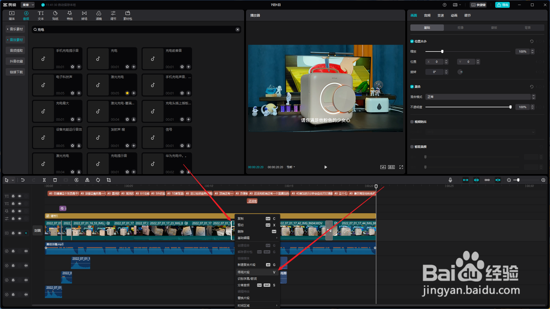
Task: Click the mirror flip icon in timeline toolbar
Action: [x=87, y=180]
